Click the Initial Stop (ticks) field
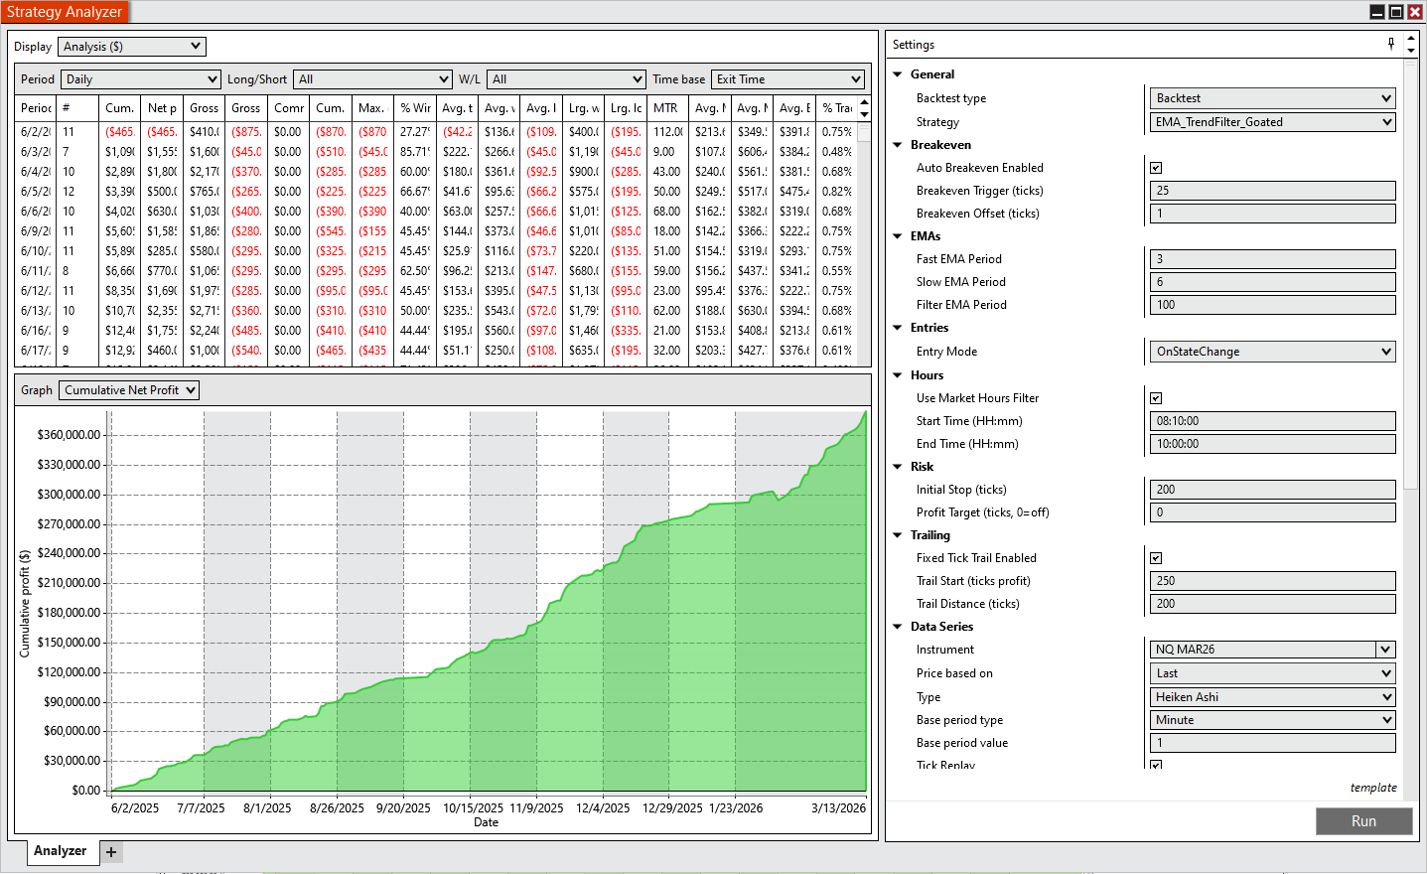The image size is (1427, 874). [1272, 490]
